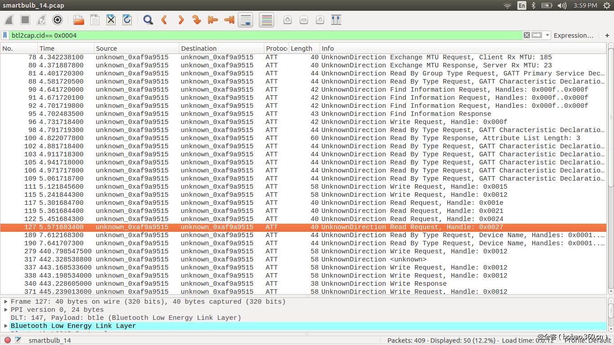Toggle packet list colorize rules
This screenshot has height=345, width=614.
[267, 20]
